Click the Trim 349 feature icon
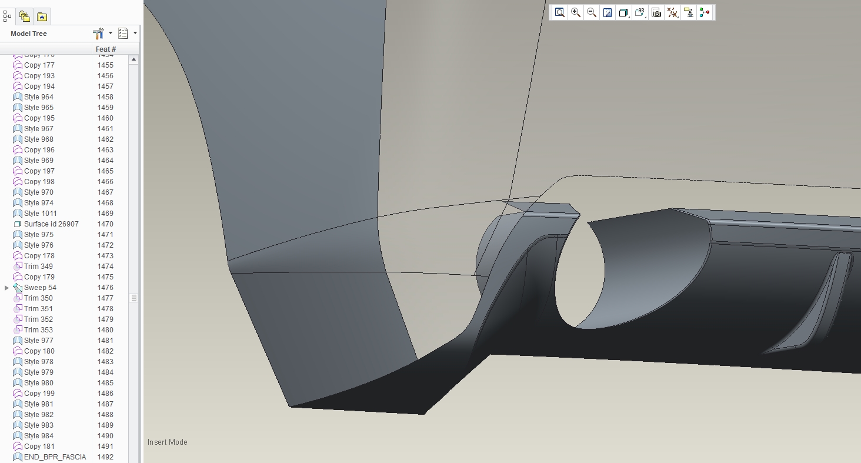 click(18, 267)
